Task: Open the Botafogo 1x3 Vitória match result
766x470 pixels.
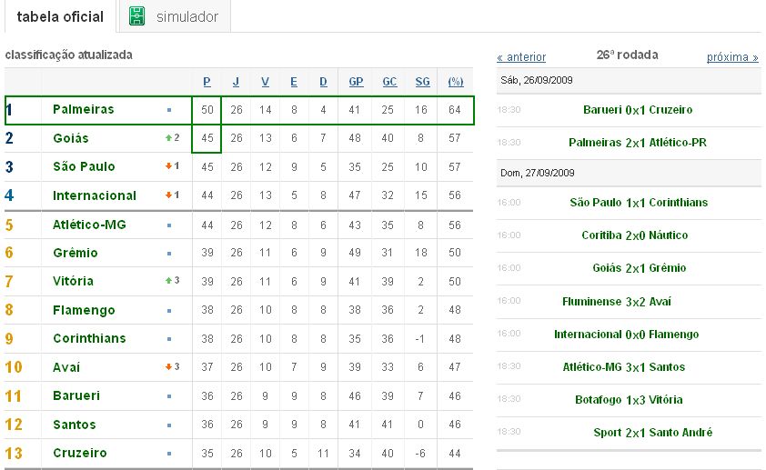Action: [629, 400]
